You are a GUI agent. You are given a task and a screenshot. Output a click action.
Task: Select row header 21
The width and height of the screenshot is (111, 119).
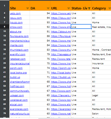[x=5, y=54]
